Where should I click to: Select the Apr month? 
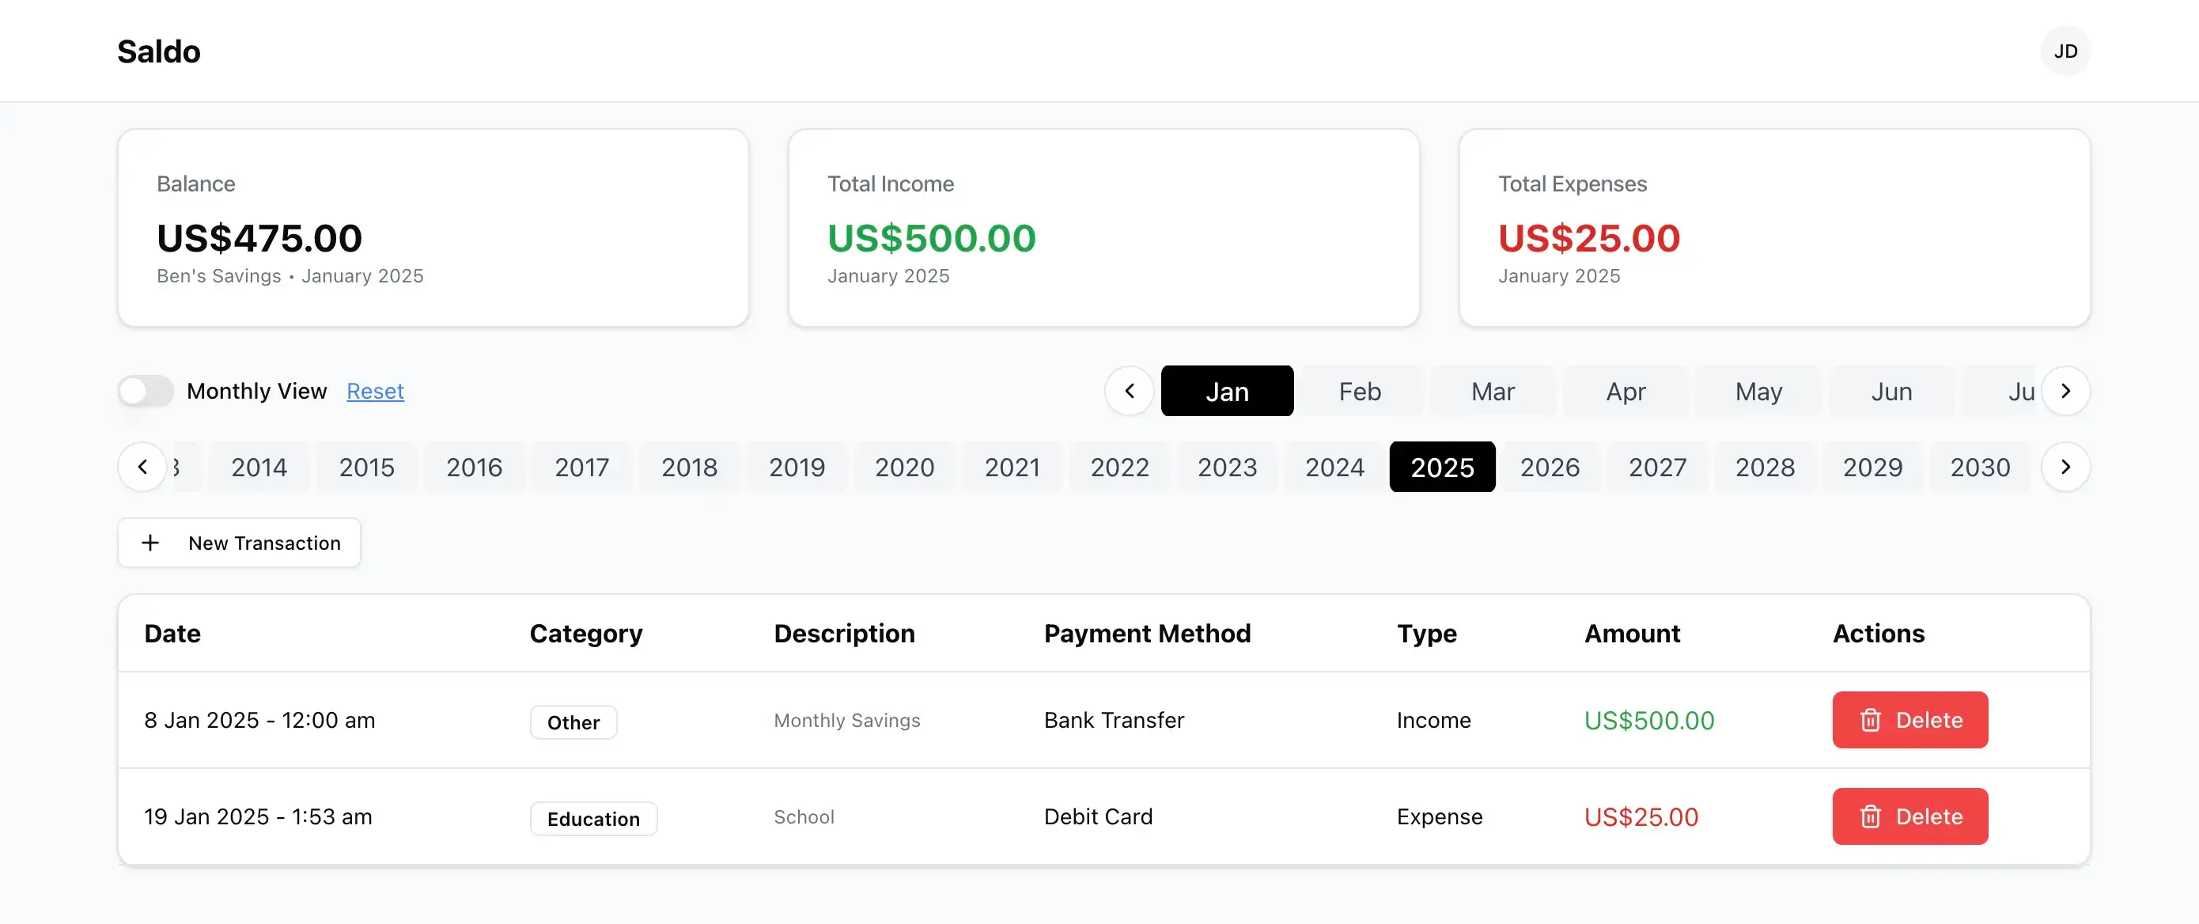[x=1625, y=390]
